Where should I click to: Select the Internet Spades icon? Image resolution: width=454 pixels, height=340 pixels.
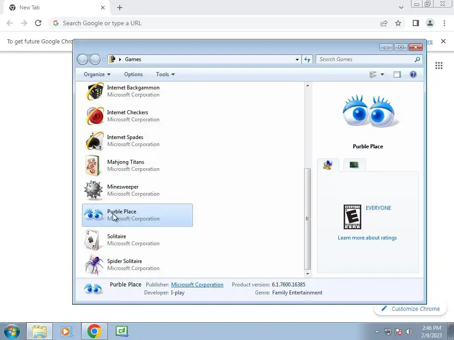[95, 141]
